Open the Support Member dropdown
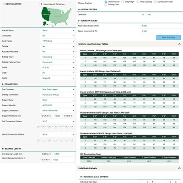The height and width of the screenshot is (183, 183). click(58, 105)
